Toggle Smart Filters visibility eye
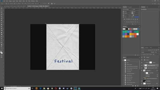This screenshot has width=160, height=90. tap(145, 73)
